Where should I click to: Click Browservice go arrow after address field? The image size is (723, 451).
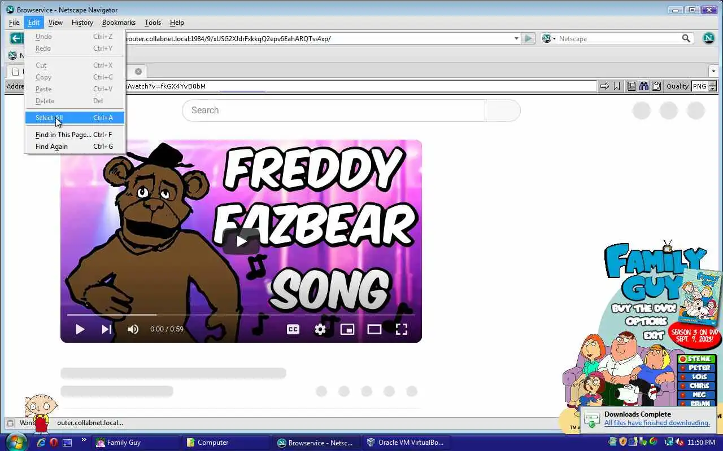coord(604,86)
